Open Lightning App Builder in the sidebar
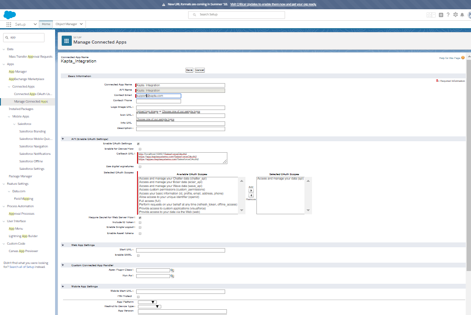The width and height of the screenshot is (471, 315). click(x=23, y=236)
